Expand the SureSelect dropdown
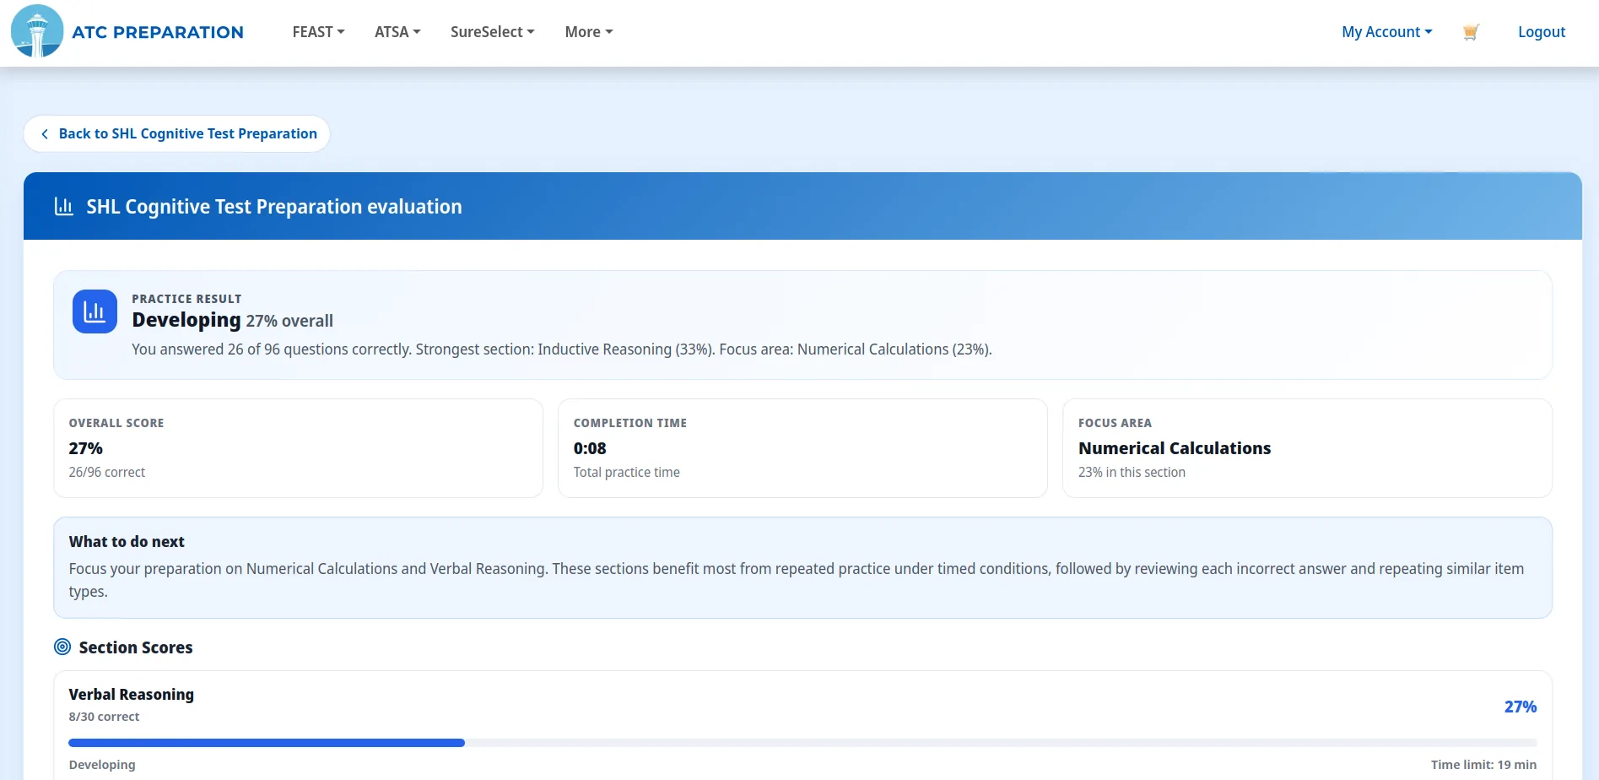 click(x=492, y=32)
